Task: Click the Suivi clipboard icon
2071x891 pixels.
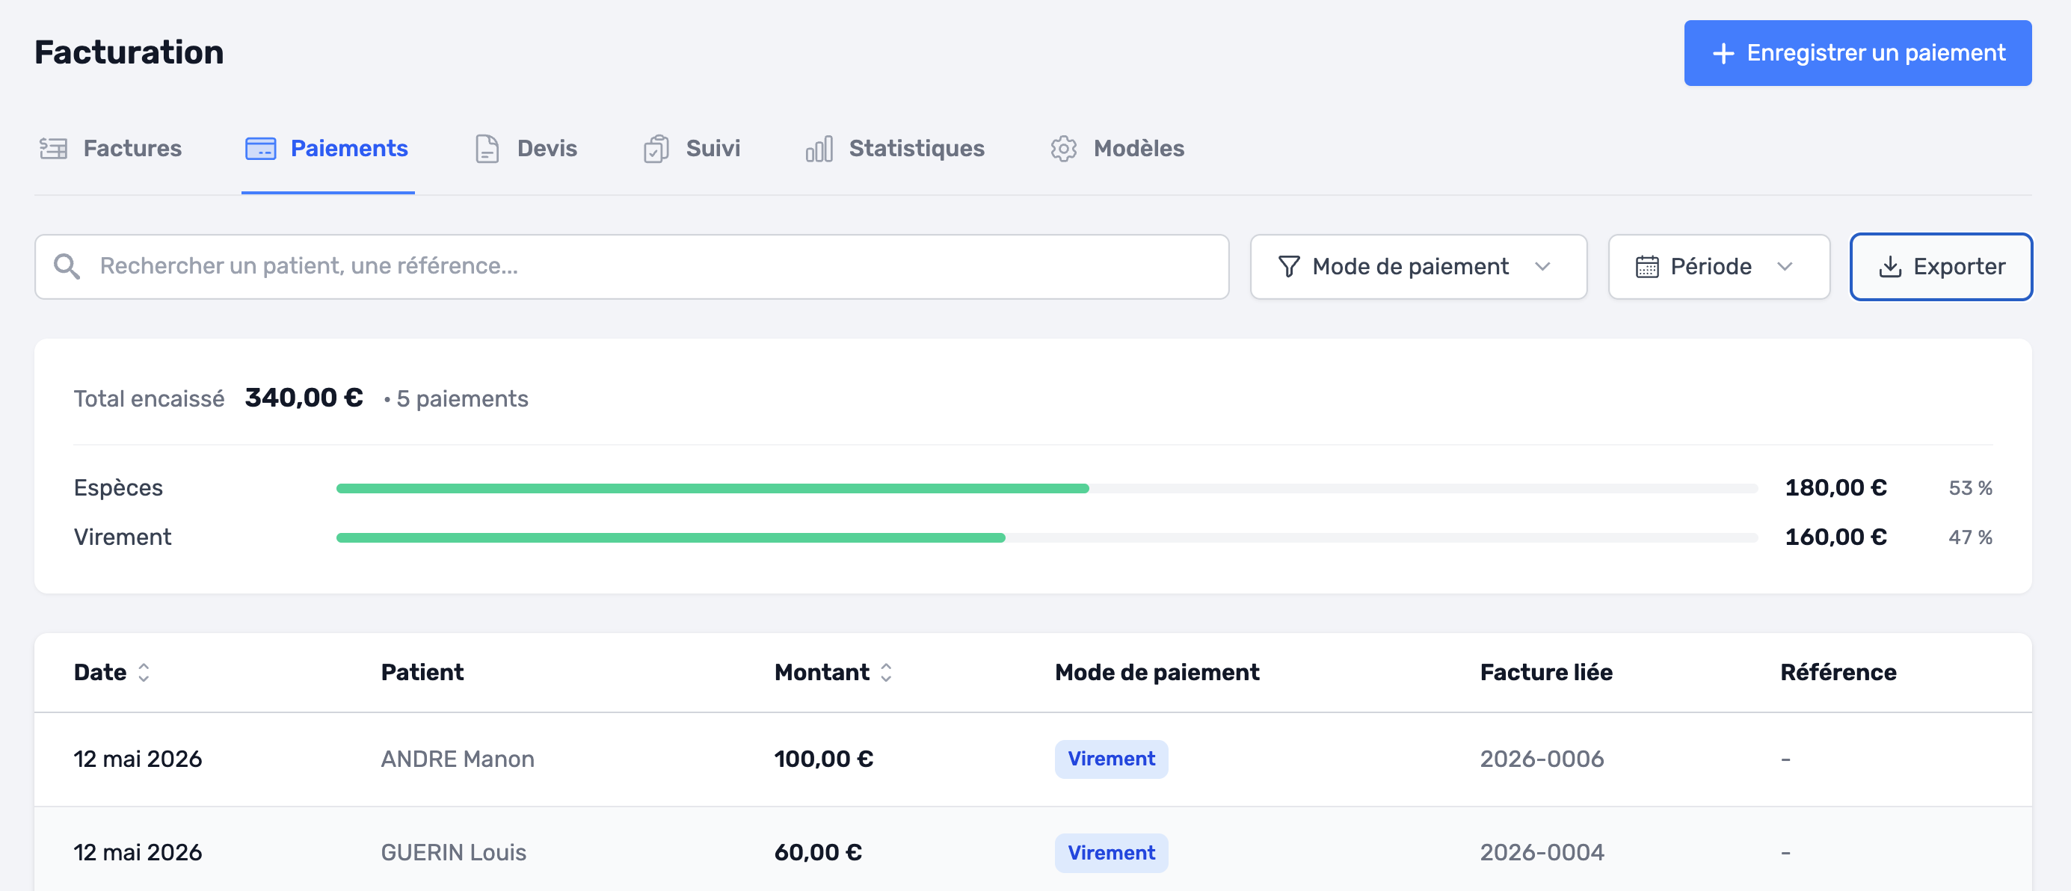Action: point(656,149)
